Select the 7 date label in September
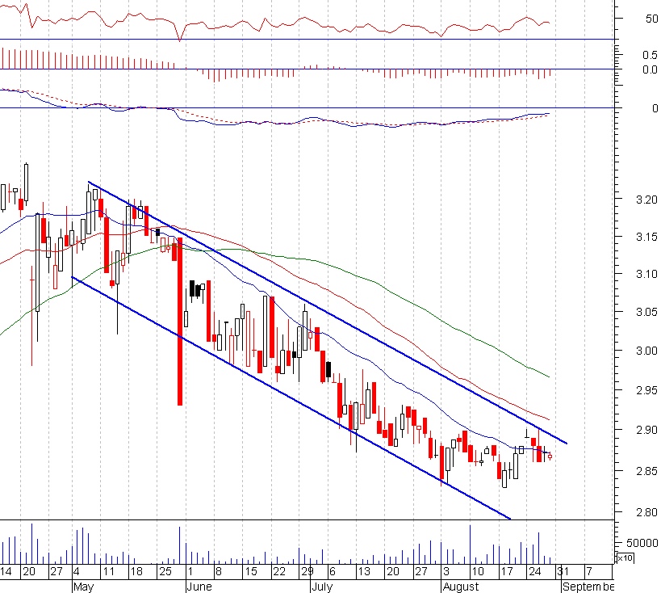This screenshot has width=661, height=593. (x=588, y=572)
